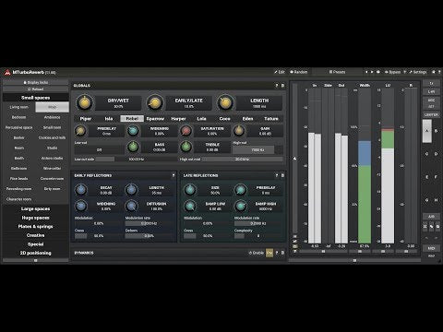Select preset slot B
Image resolution: width=443 pixels, height=332 pixels.
pos(436,131)
